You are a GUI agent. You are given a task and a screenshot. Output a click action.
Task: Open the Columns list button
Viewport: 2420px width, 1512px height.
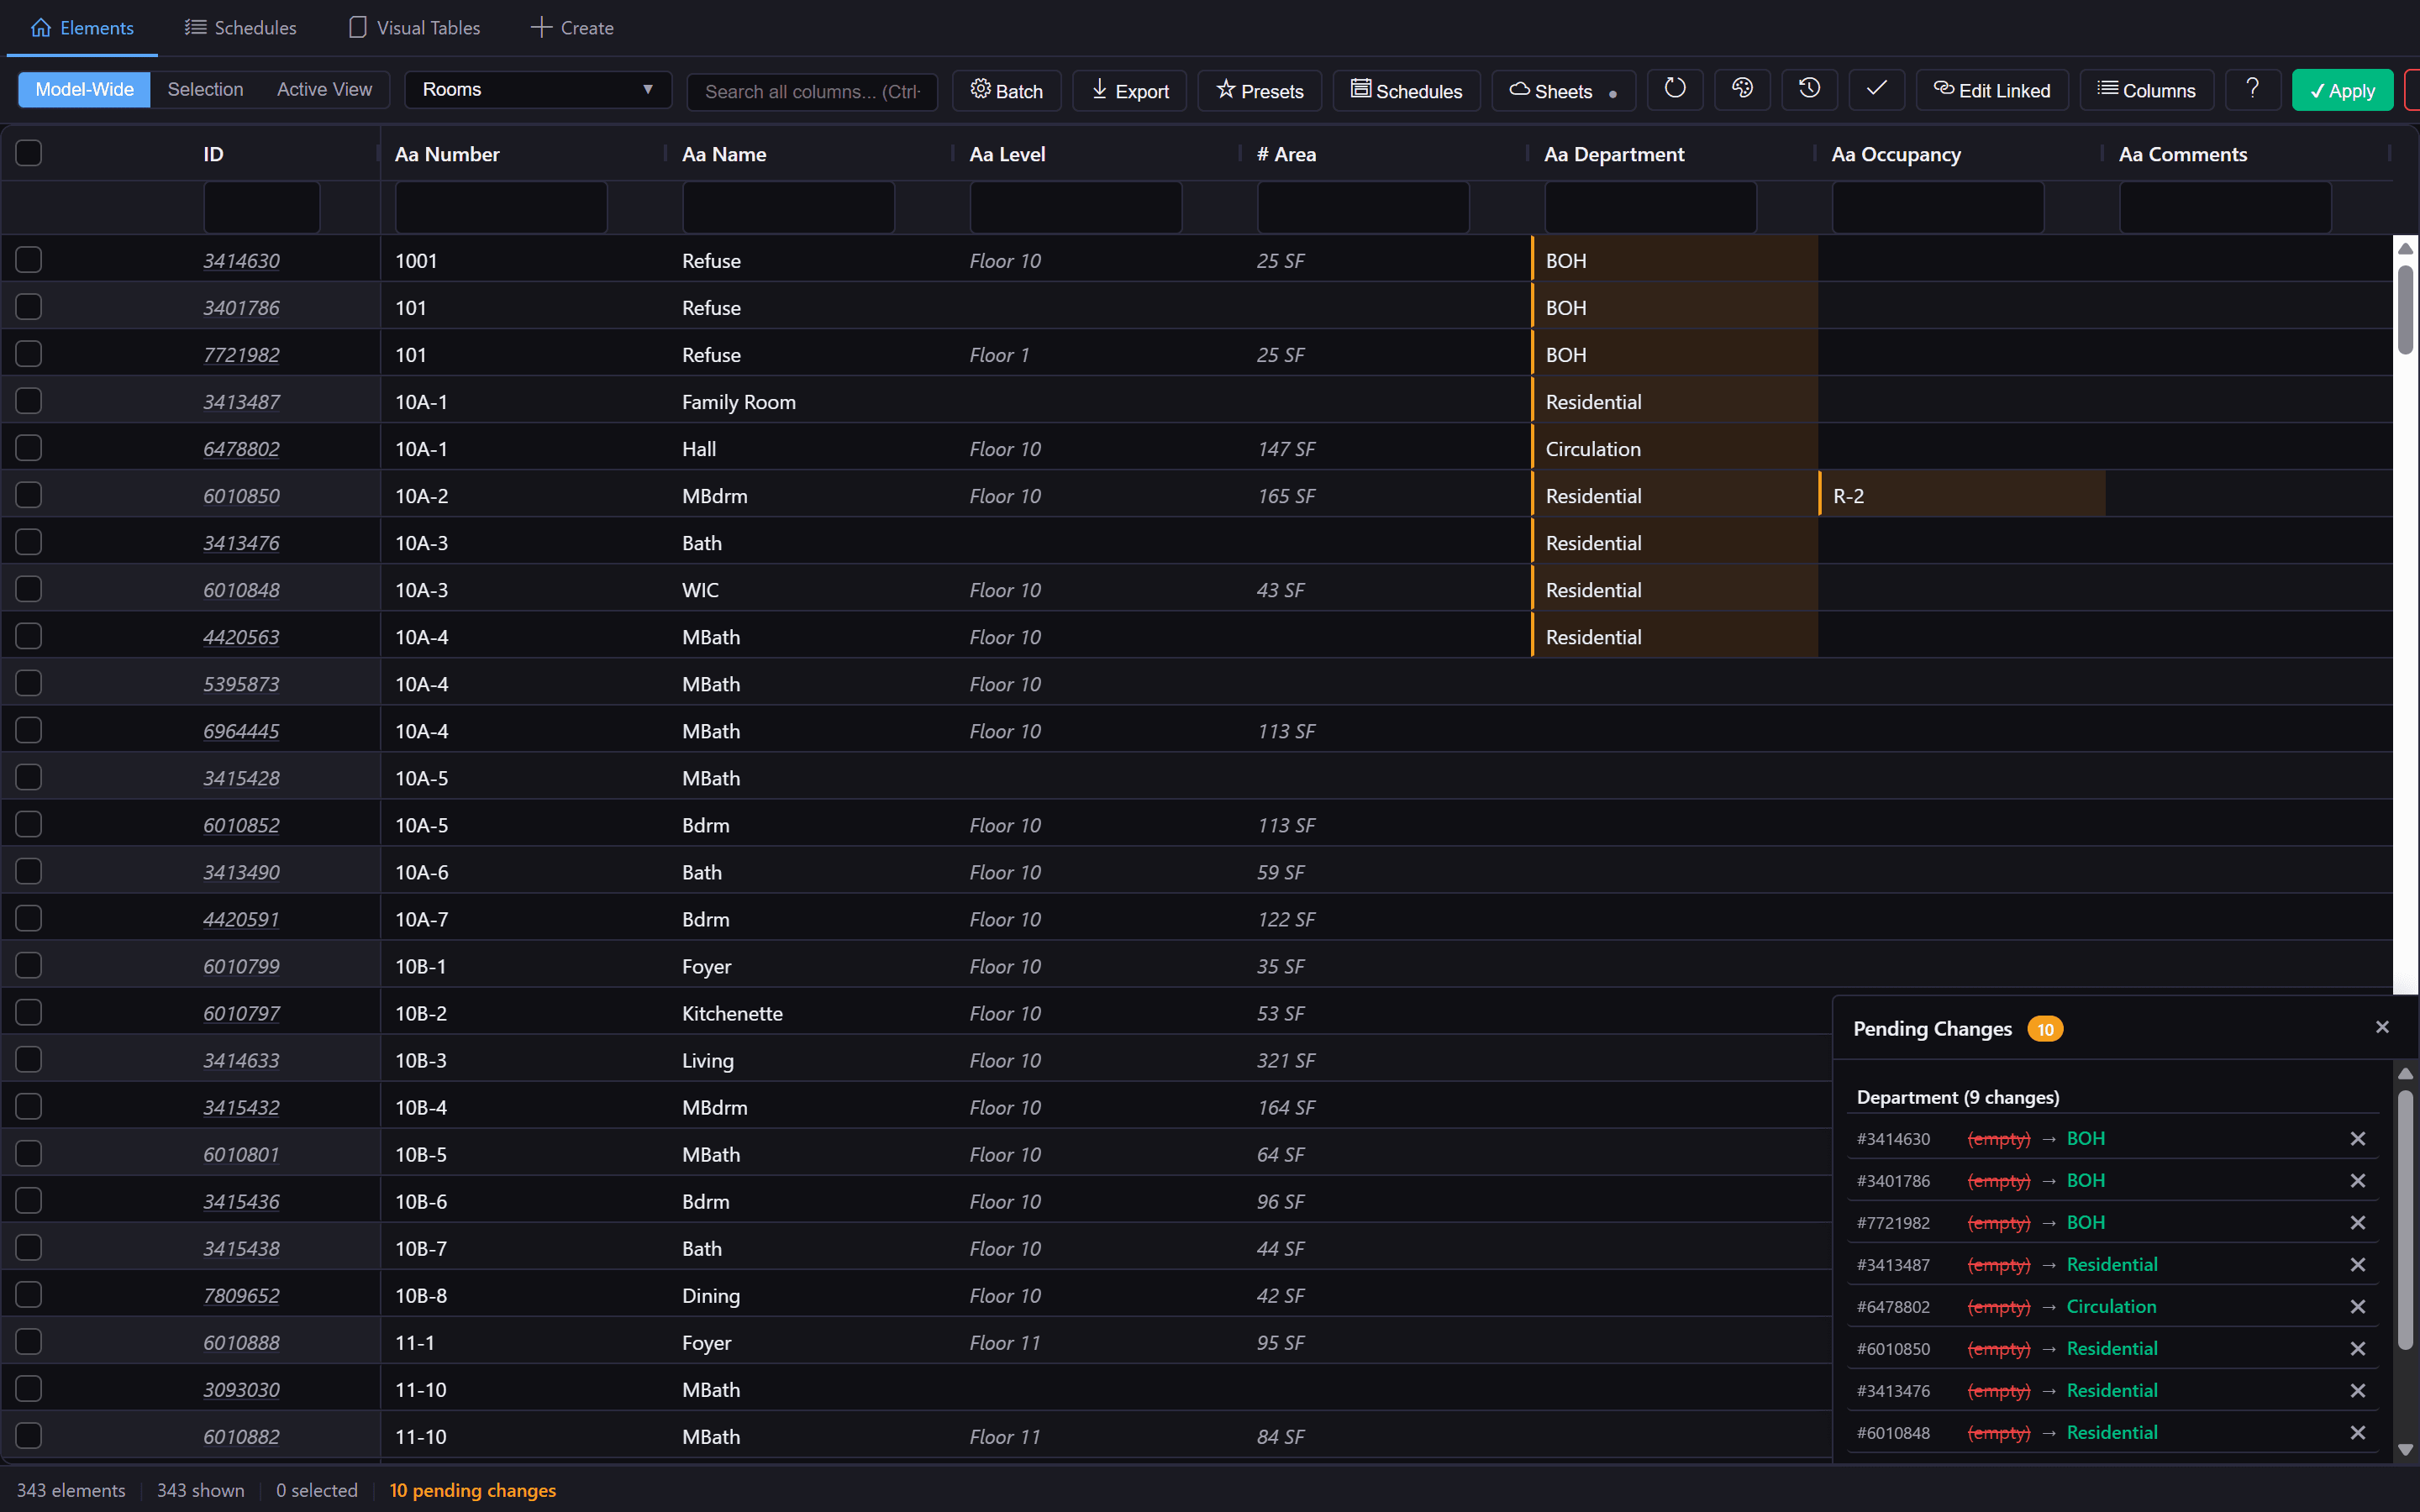point(2146,90)
